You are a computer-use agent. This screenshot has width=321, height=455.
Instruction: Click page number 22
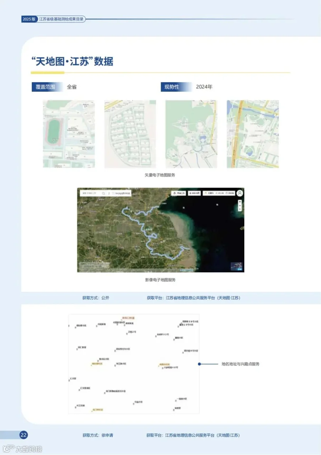pyautogui.click(x=24, y=435)
